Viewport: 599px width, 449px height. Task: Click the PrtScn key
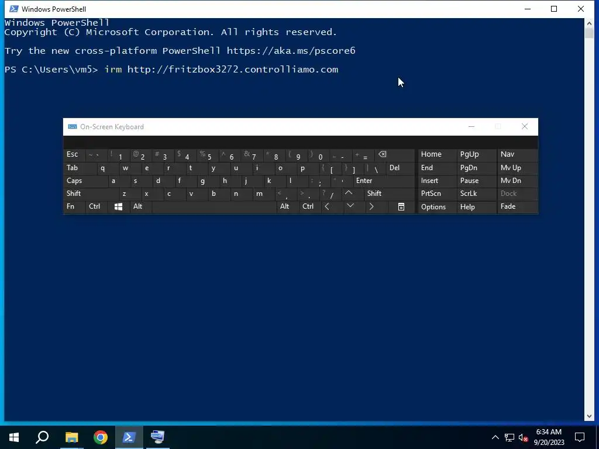(x=437, y=194)
